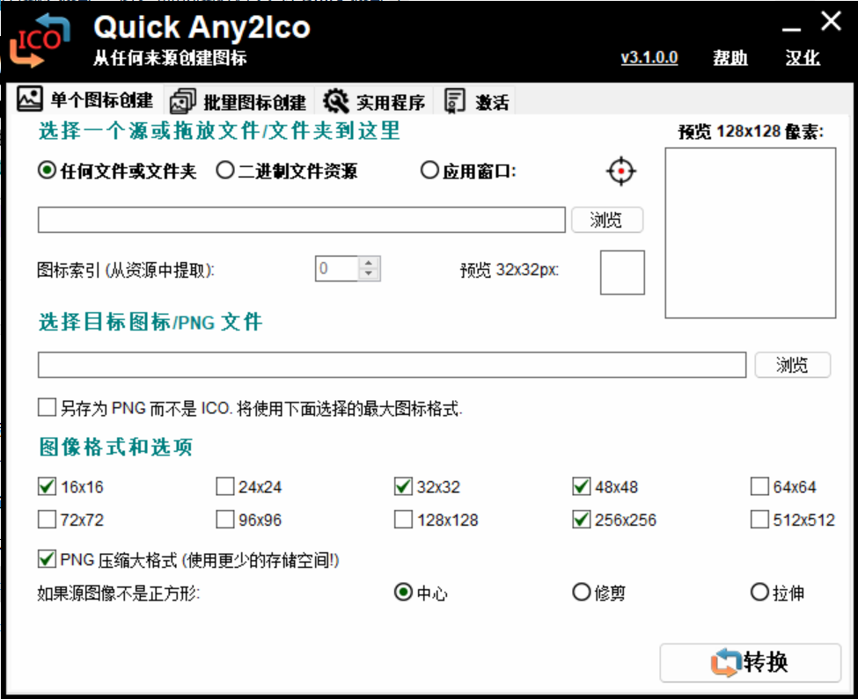The height and width of the screenshot is (699, 858).
Task: Click the crosshair window picker icon
Action: [x=620, y=171]
